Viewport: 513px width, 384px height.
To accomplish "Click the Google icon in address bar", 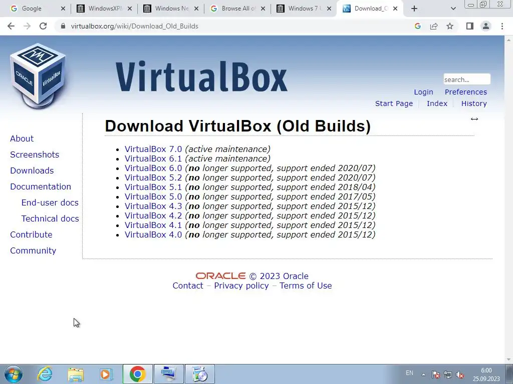I will (x=417, y=26).
